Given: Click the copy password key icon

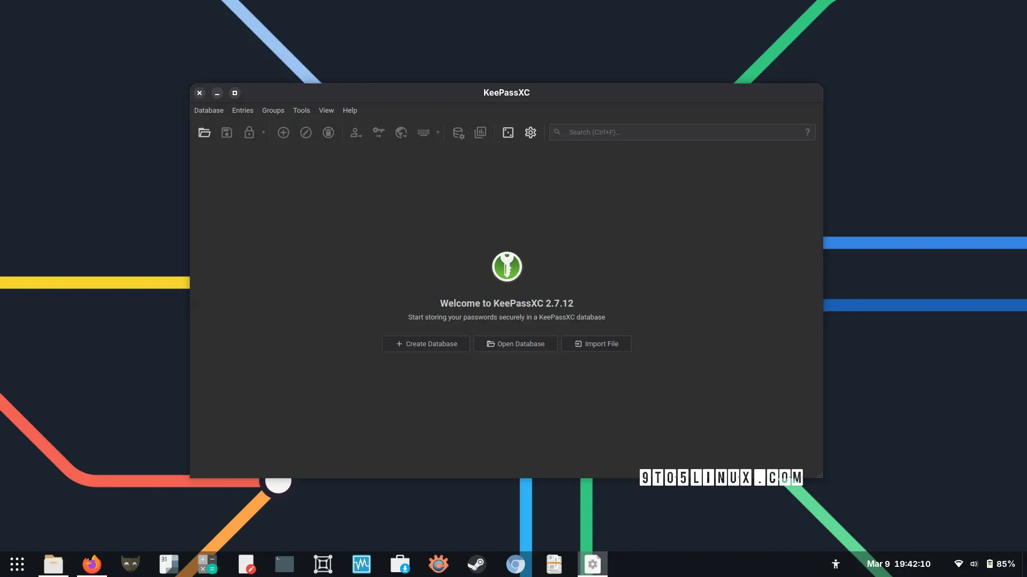Looking at the screenshot, I should [379, 132].
